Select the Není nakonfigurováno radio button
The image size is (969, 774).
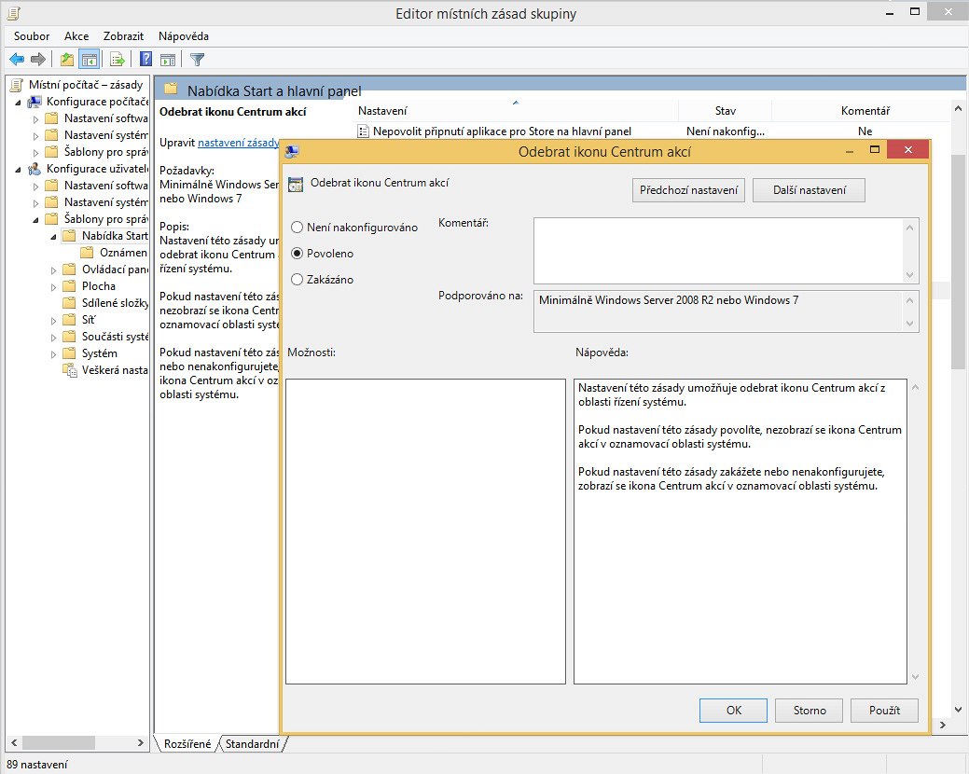click(297, 228)
